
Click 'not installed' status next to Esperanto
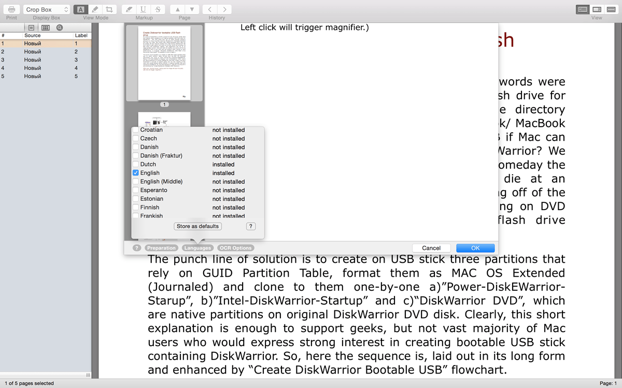click(229, 190)
